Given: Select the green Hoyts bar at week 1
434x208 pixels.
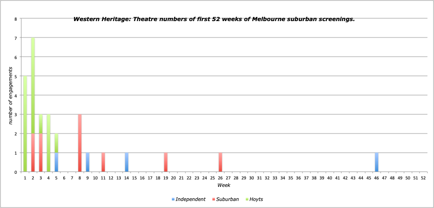Looking at the screenshot, I should [25, 124].
